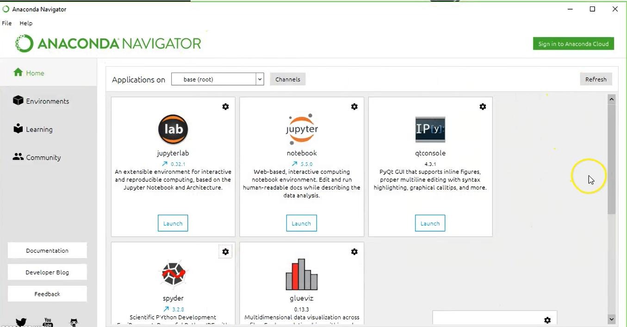Screen dimensions: 627x327
Task: Click the spyder web logo
Action: tap(173, 275)
